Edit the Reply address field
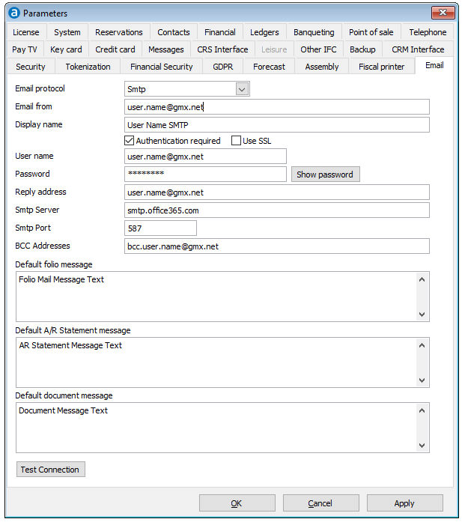This screenshot has height=522, width=462. click(277, 192)
